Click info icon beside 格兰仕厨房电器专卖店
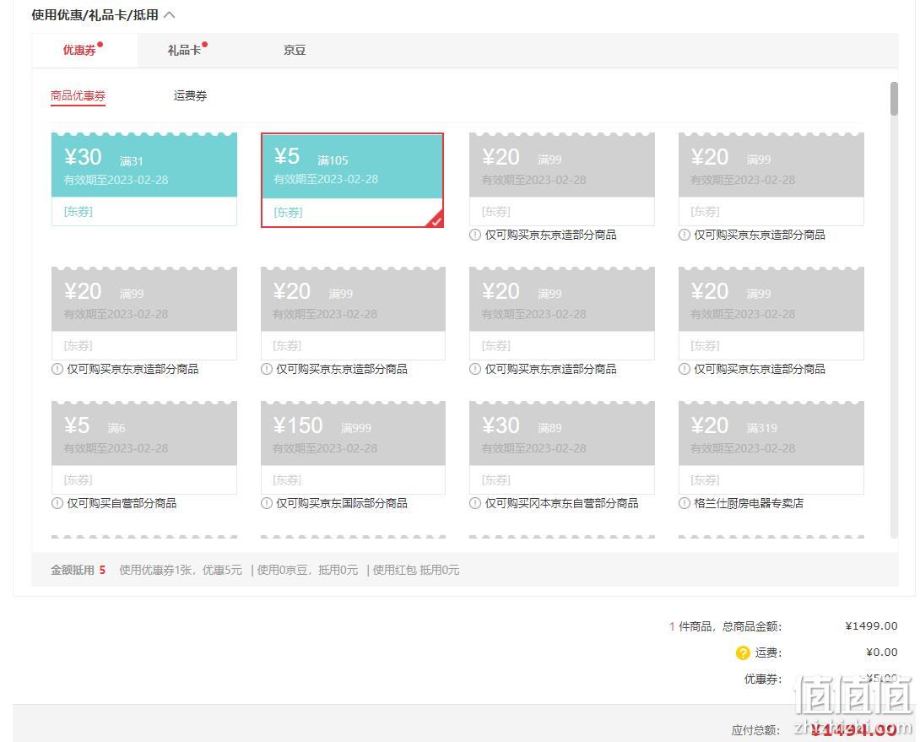This screenshot has height=742, width=920. click(x=685, y=503)
